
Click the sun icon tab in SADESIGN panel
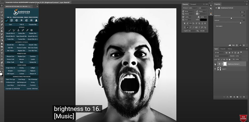click(x=21, y=20)
